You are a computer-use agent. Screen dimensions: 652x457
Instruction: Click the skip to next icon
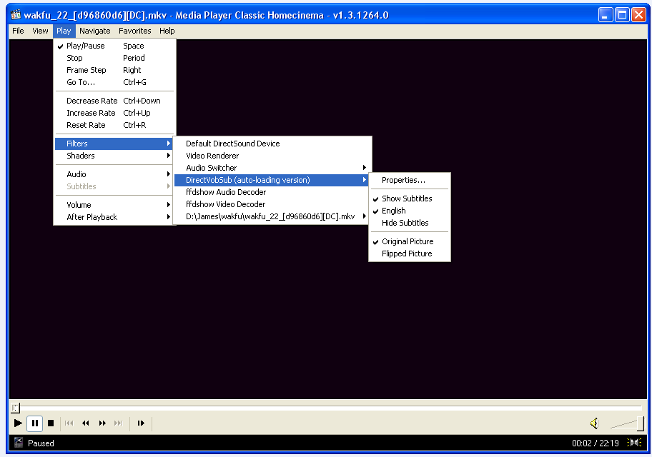pos(119,423)
